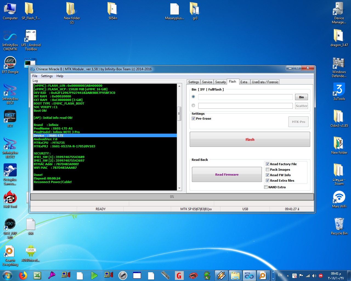Image resolution: width=351 pixels, height=281 pixels.
Task: Toggle the Read Extra files checkbox
Action: click(x=267, y=181)
